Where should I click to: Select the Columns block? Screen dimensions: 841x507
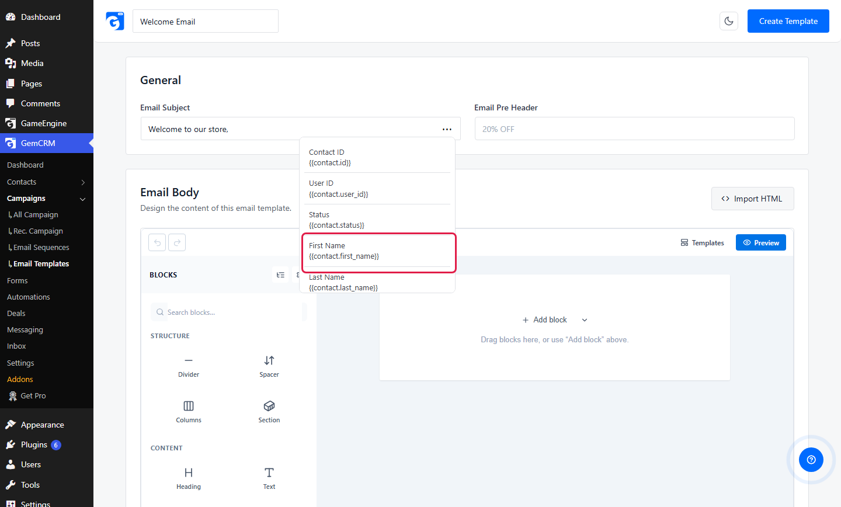pos(189,412)
